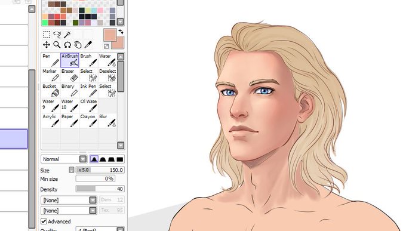Click the brush tool list scroll down arrow
The image size is (406, 231).
tap(121, 145)
